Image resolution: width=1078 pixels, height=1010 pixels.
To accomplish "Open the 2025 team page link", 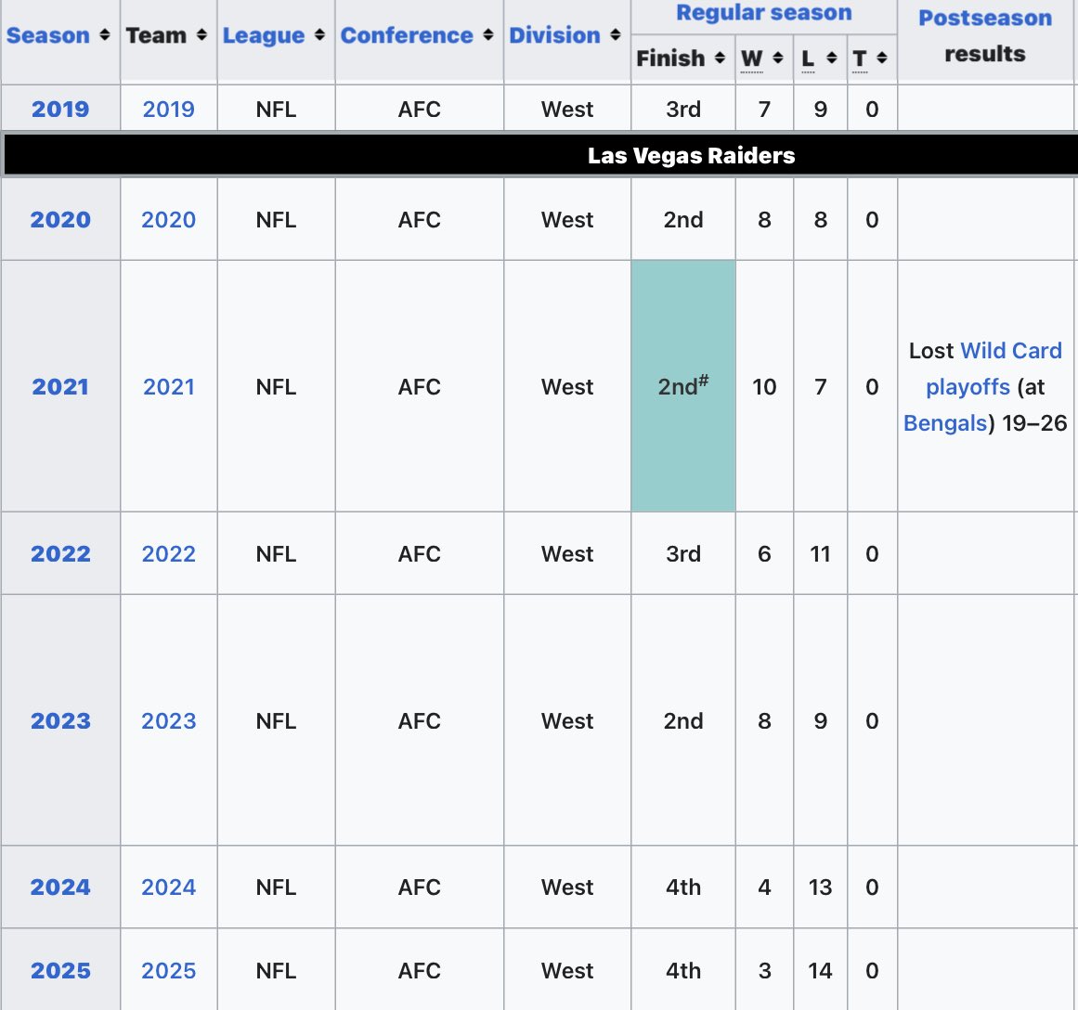I will pyautogui.click(x=168, y=970).
